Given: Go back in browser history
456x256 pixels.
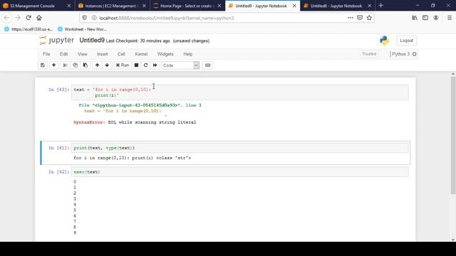Looking at the screenshot, I should (x=6, y=18).
